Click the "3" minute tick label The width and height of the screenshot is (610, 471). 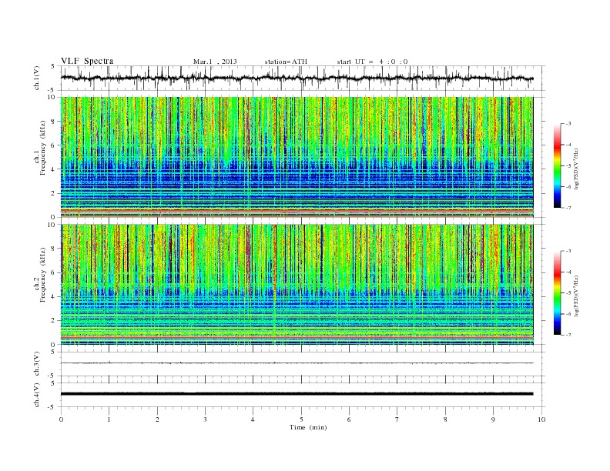205,419
